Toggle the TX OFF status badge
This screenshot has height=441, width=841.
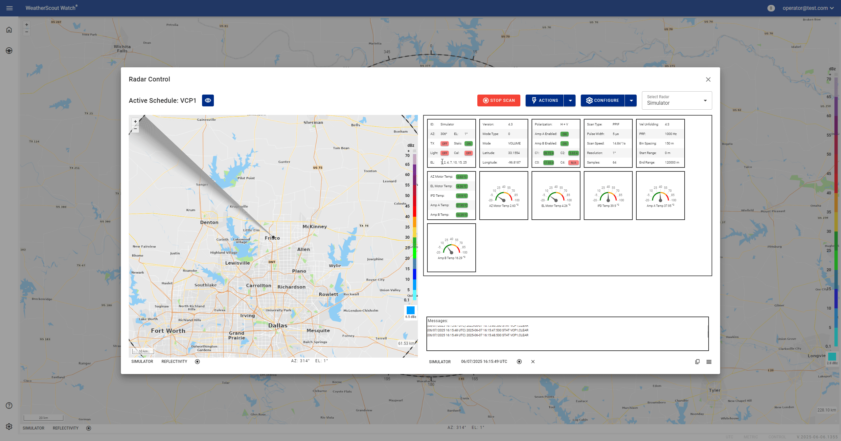(444, 143)
